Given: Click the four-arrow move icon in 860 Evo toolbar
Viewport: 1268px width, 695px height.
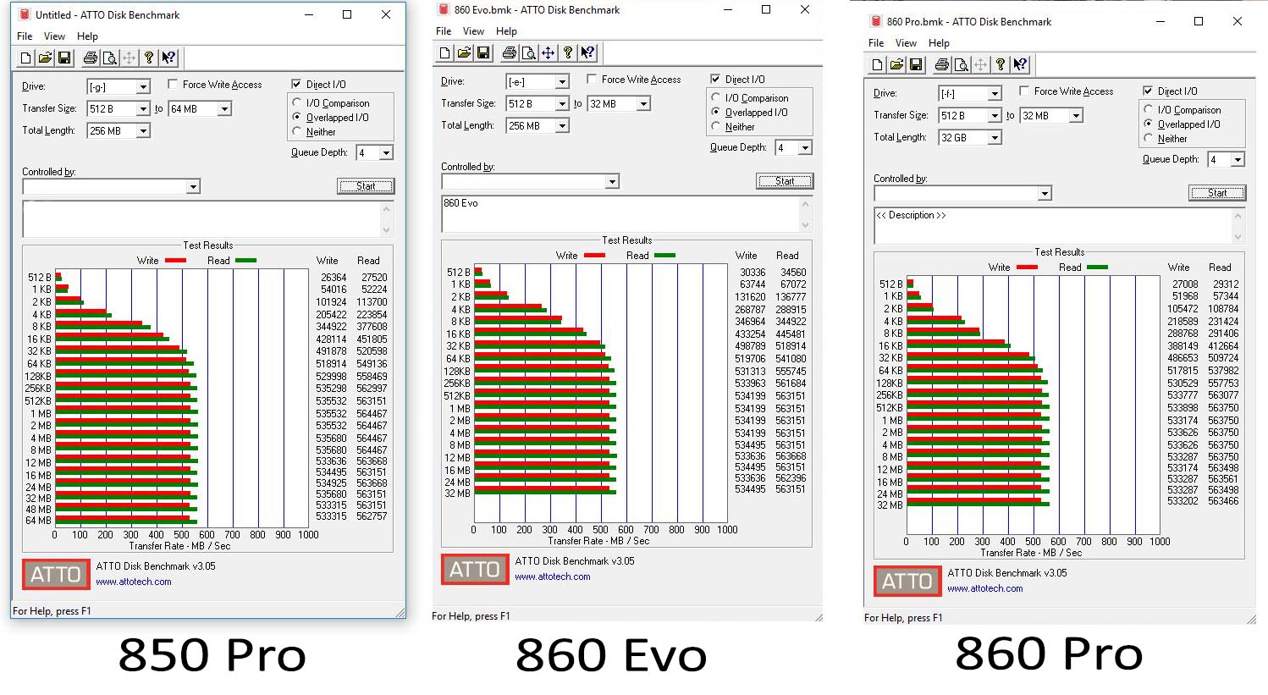Looking at the screenshot, I should click(x=548, y=52).
